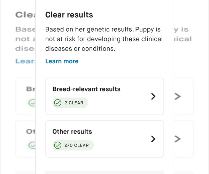Open the Other results title
Viewport: 209px width, 174px height.
coord(72,132)
